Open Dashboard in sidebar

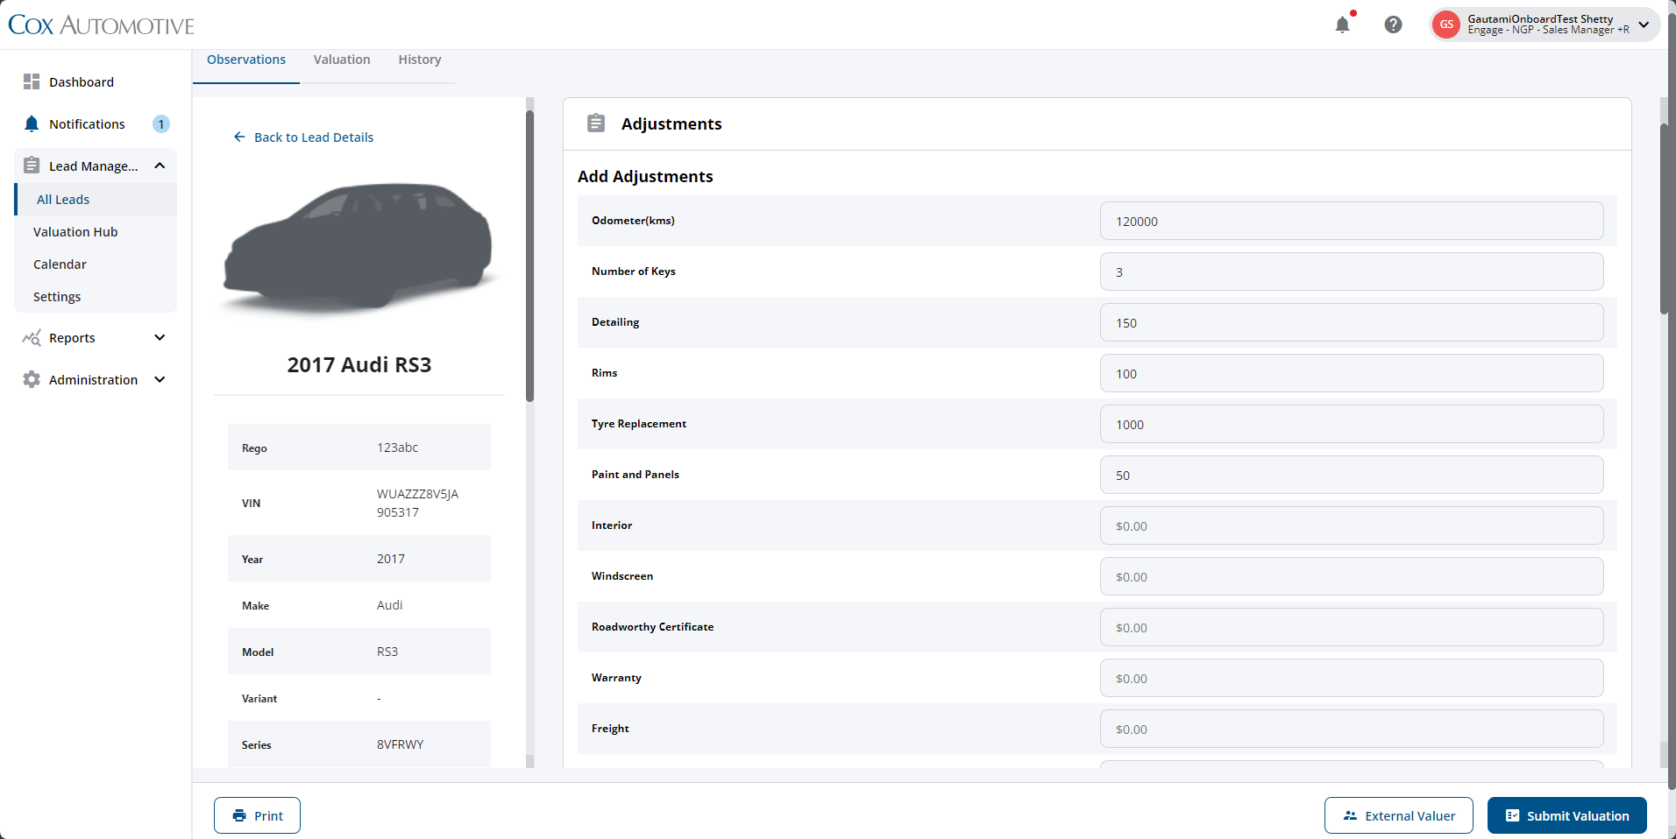point(82,82)
